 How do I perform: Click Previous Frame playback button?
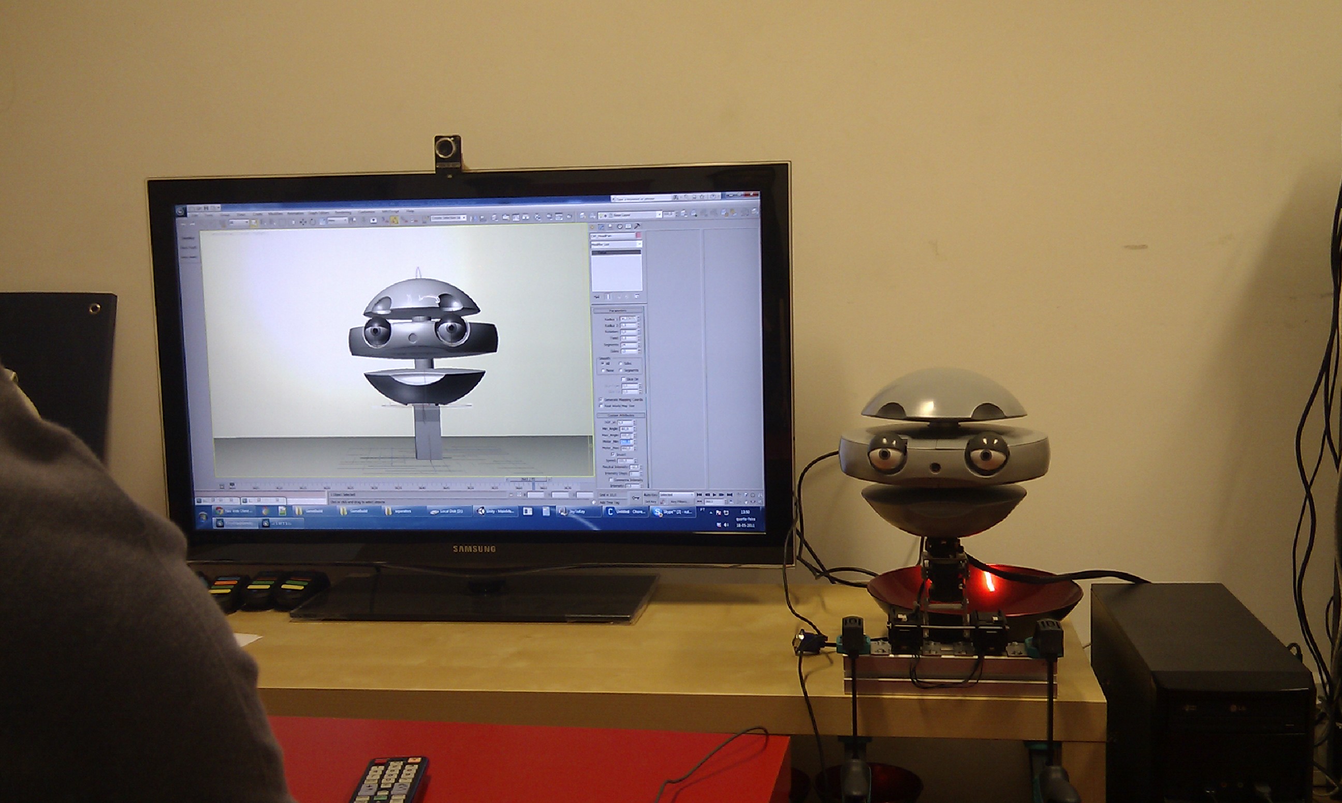pos(708,495)
